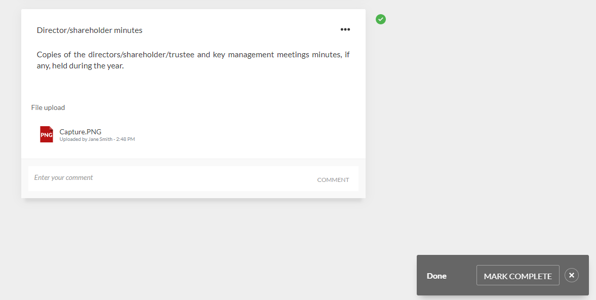Click the green checkmark status icon

click(x=381, y=19)
